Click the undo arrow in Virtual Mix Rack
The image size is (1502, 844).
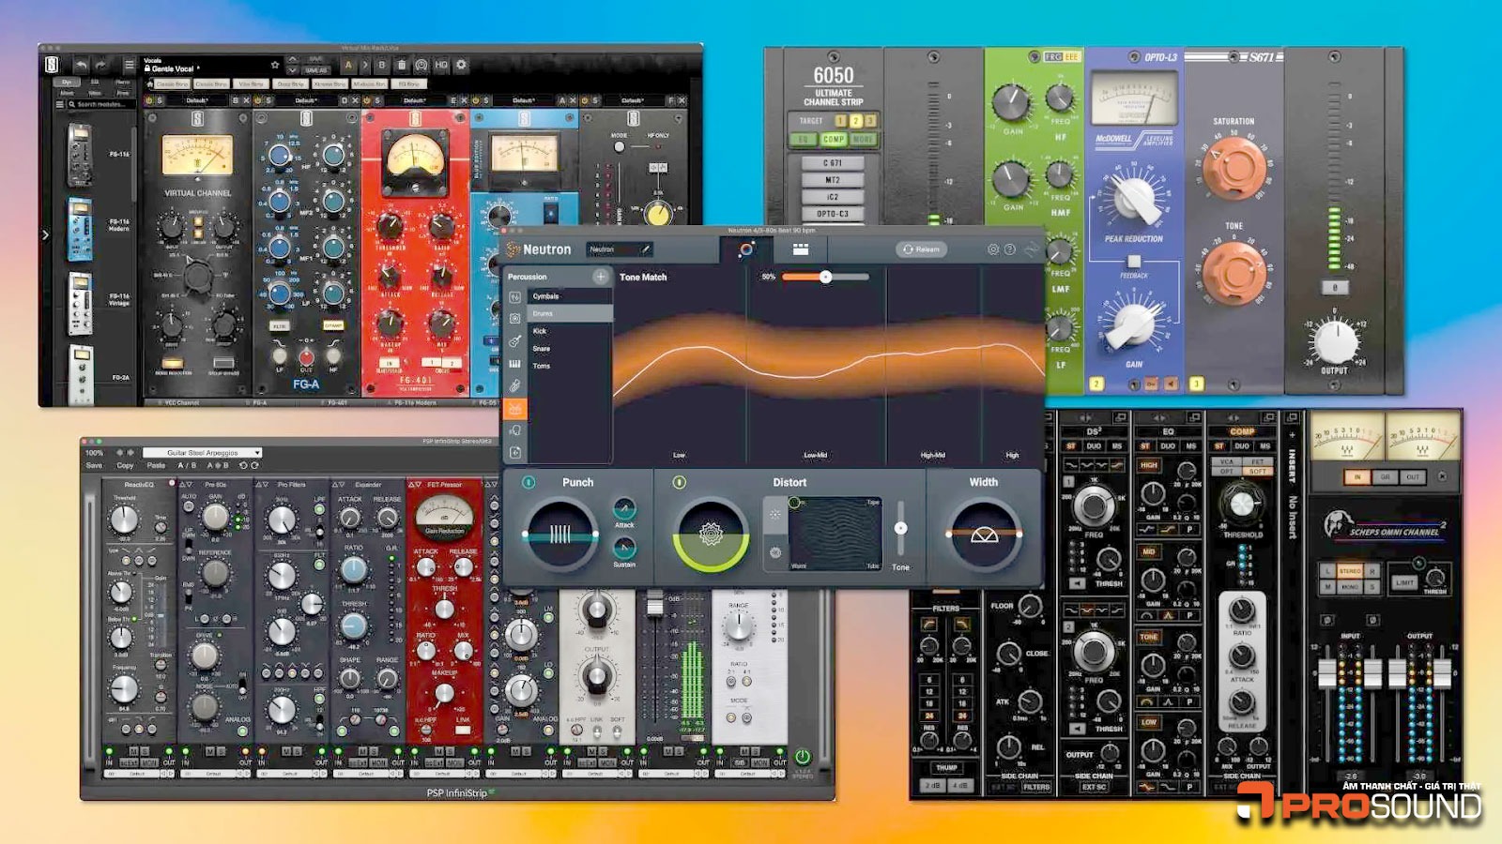[x=81, y=66]
